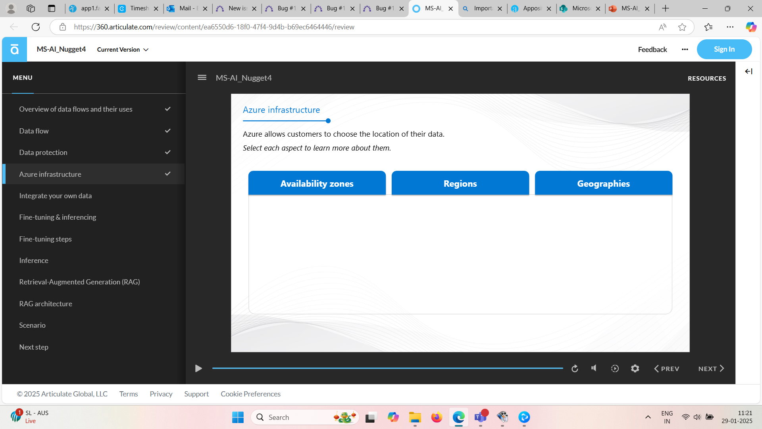
Task: Open the Support link
Action: point(196,394)
